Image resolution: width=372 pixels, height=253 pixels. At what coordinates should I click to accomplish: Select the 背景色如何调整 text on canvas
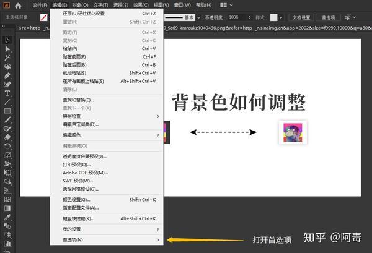(239, 102)
